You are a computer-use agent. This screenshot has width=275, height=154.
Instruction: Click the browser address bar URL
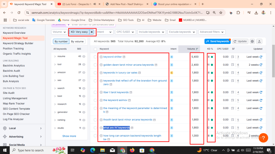(x=117, y=13)
